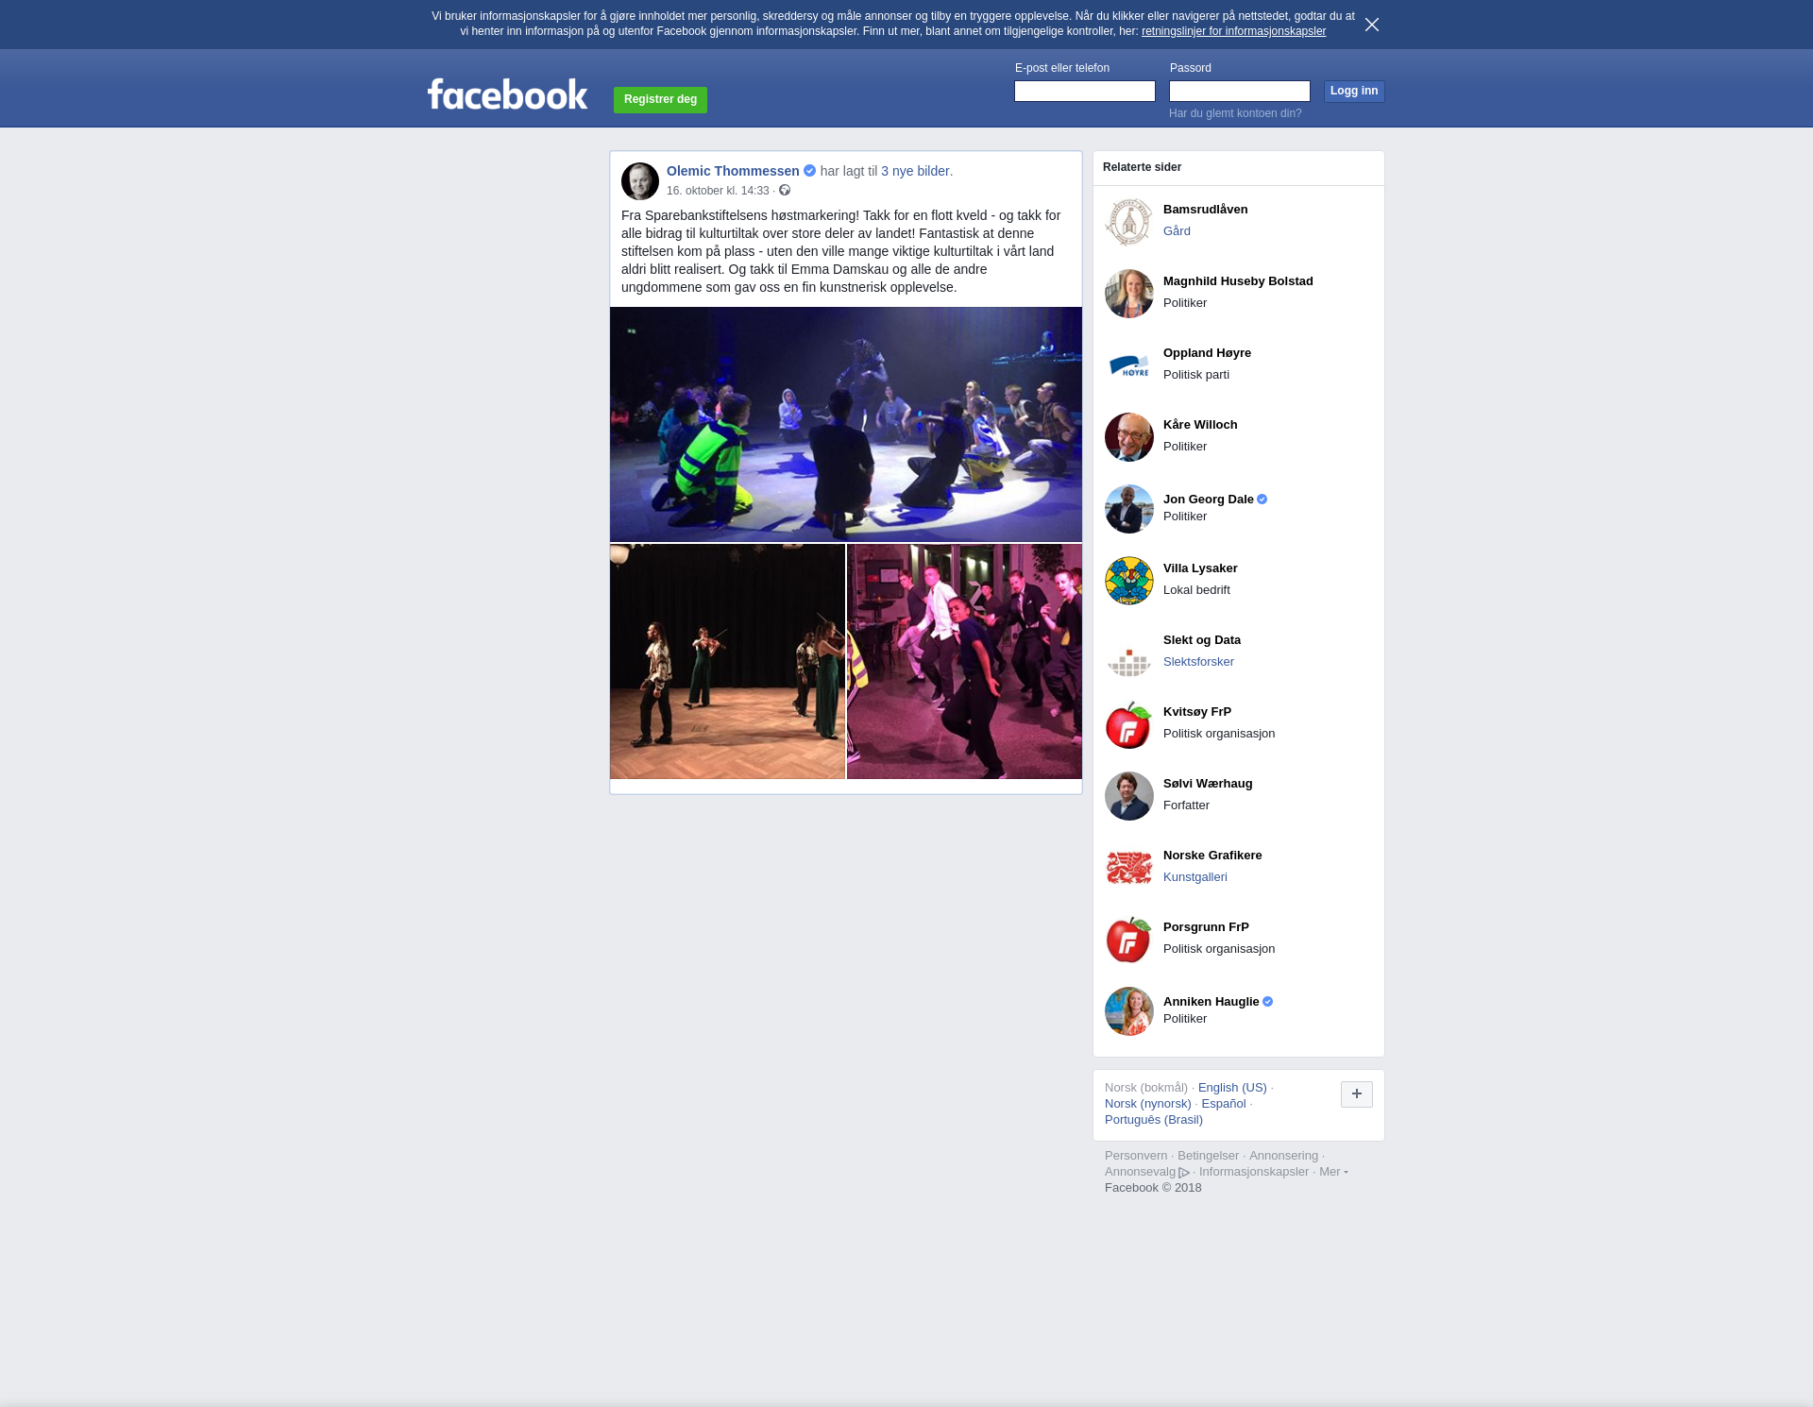Open Olemic Thommessen profile name link

pyautogui.click(x=733, y=171)
